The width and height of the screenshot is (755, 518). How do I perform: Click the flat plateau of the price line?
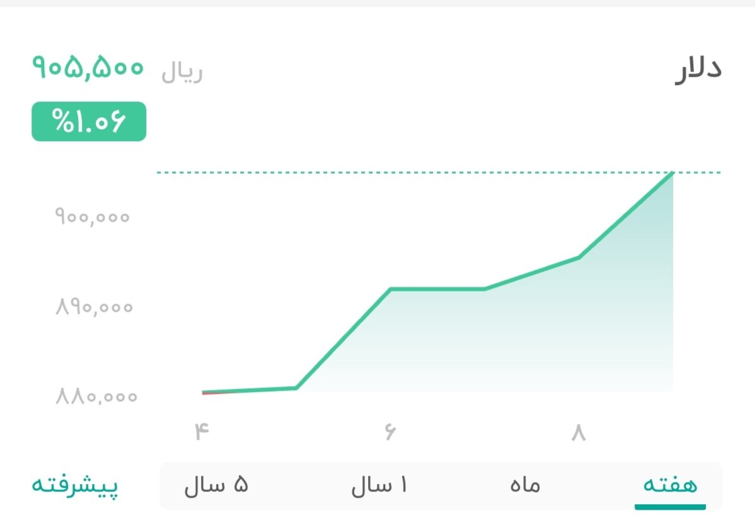[x=438, y=289]
